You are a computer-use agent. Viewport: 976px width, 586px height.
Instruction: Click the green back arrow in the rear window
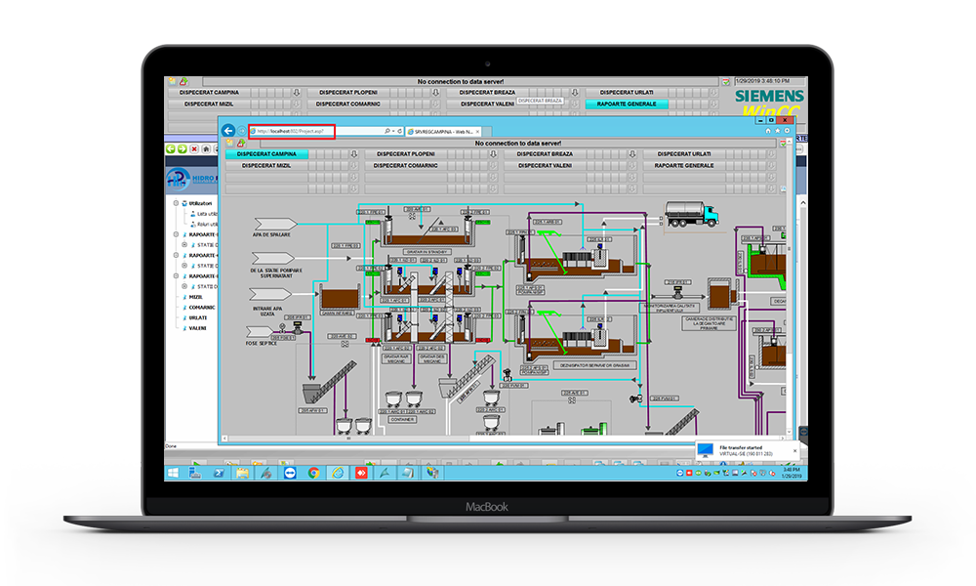pyautogui.click(x=171, y=148)
